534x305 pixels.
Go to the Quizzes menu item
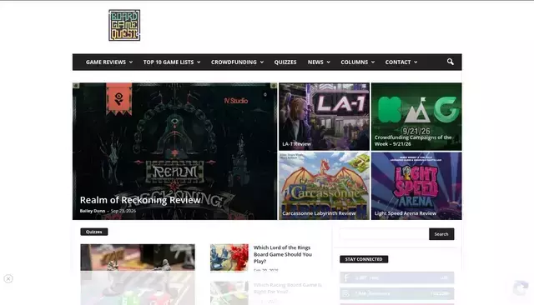pos(285,62)
